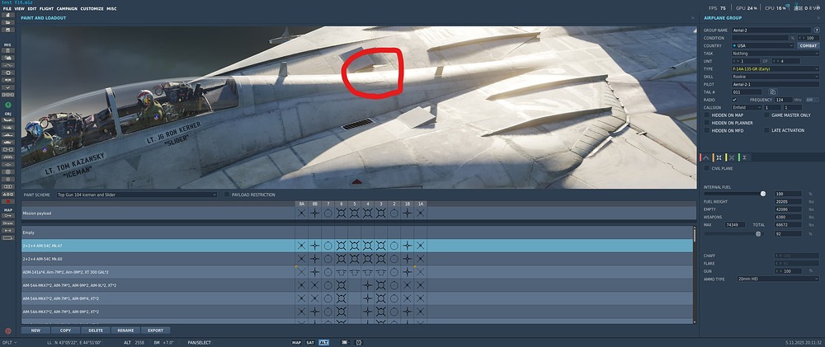Click the COPY payload button
This screenshot has width=825, height=347.
pos(66,331)
